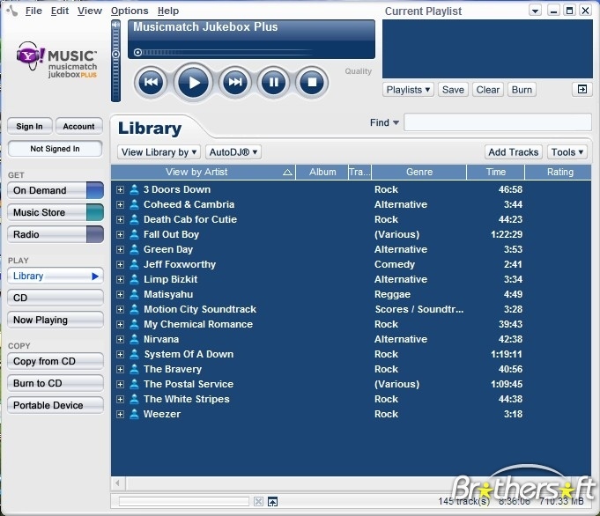Open the Edit menu
The height and width of the screenshot is (516, 600).
coord(60,11)
